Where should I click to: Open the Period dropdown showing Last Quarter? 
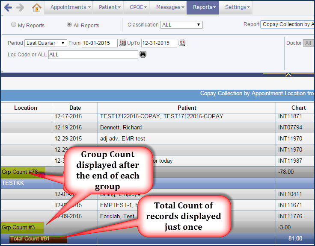click(x=46, y=43)
